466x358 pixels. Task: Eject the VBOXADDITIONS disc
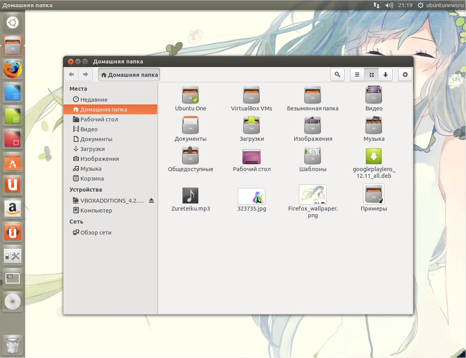tap(151, 201)
